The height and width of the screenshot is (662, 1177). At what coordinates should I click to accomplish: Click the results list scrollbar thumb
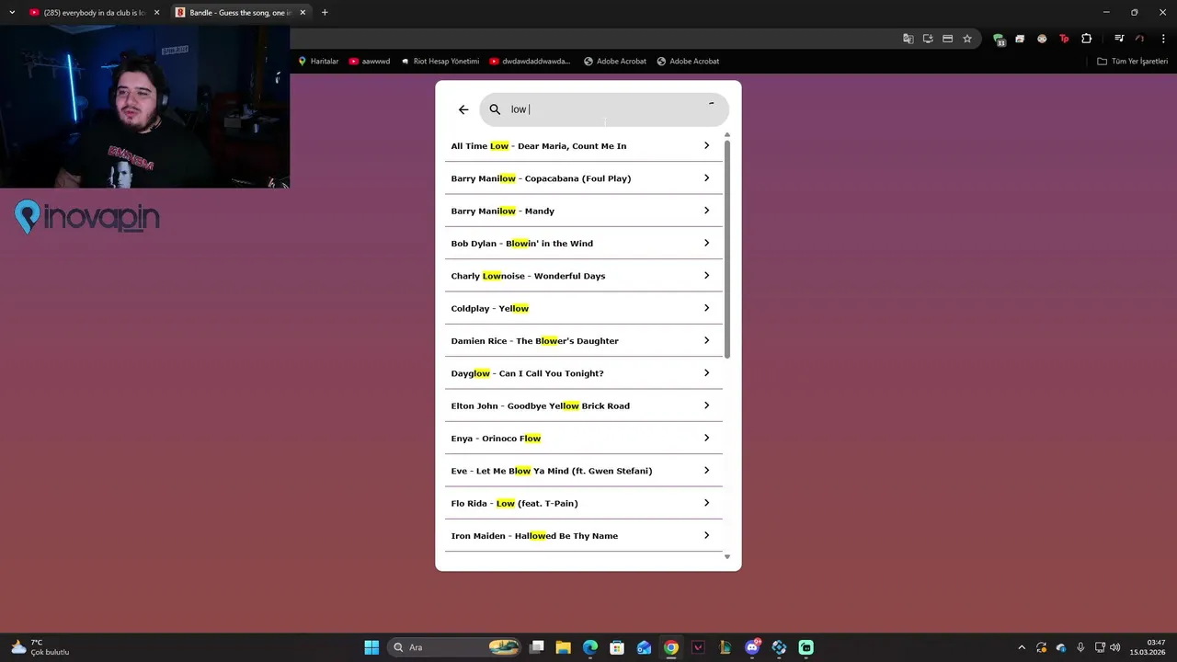[727, 249]
